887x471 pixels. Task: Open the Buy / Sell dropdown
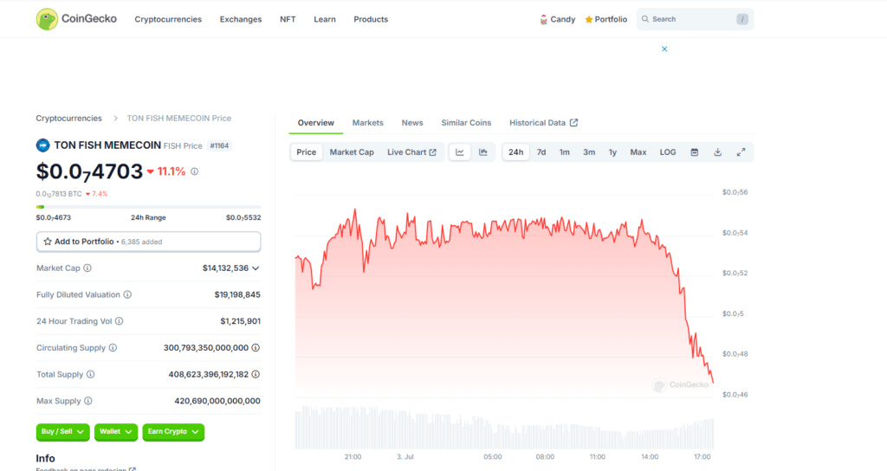click(62, 432)
